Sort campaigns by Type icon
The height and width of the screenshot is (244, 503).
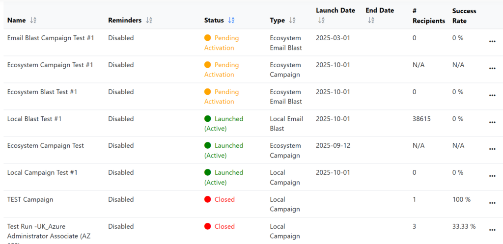(292, 21)
